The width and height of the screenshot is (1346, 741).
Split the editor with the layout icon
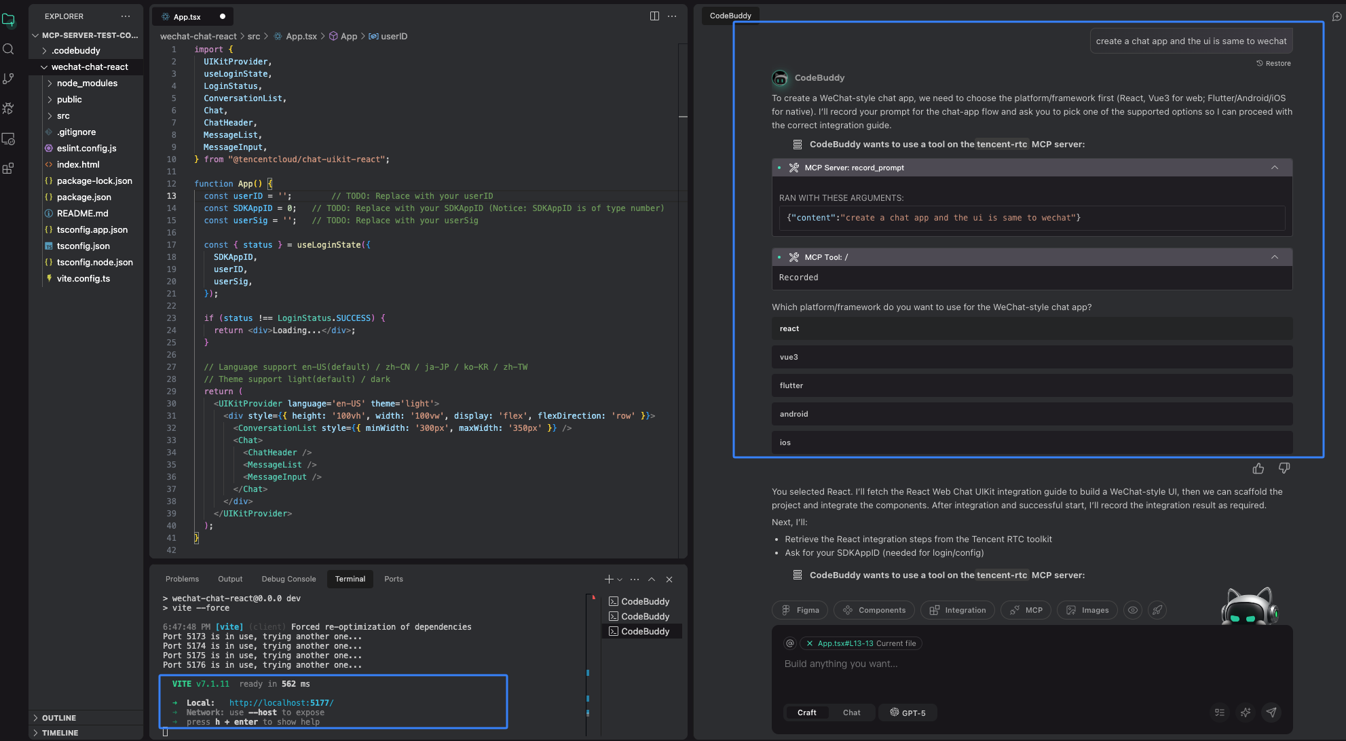654,16
